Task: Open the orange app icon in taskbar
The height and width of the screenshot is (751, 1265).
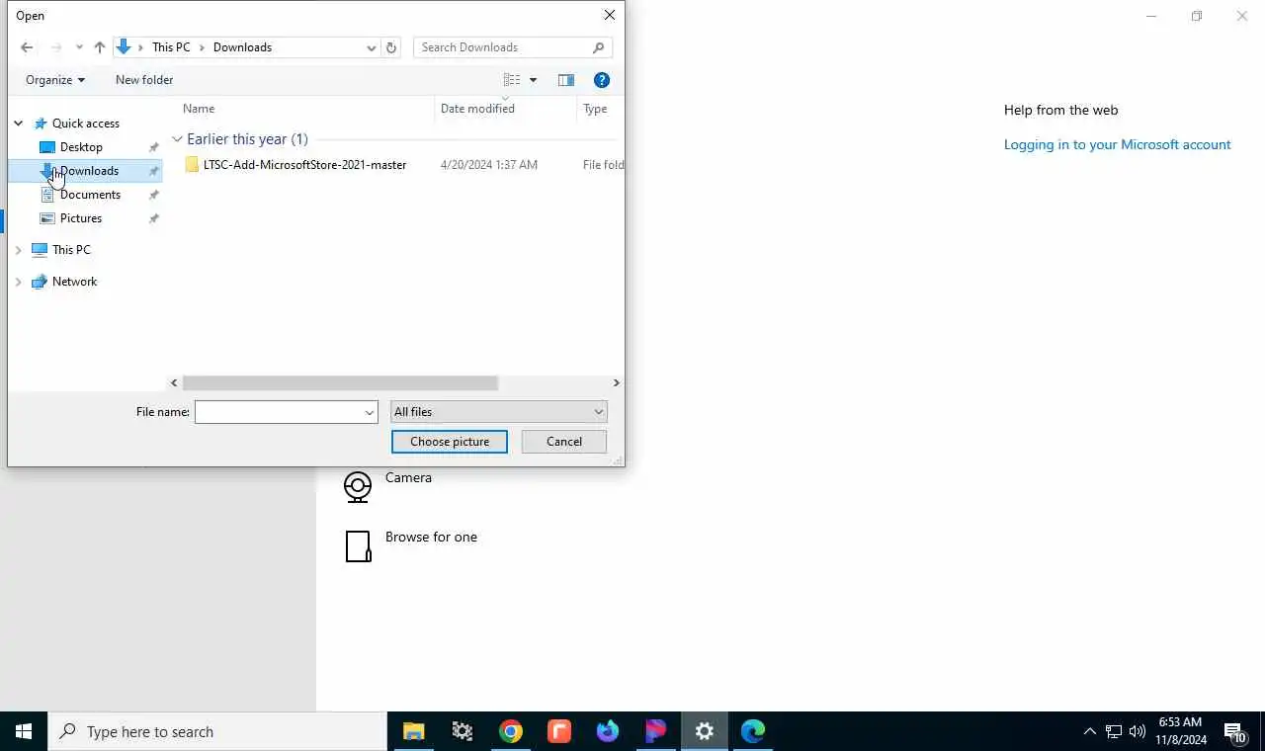Action: point(559,731)
